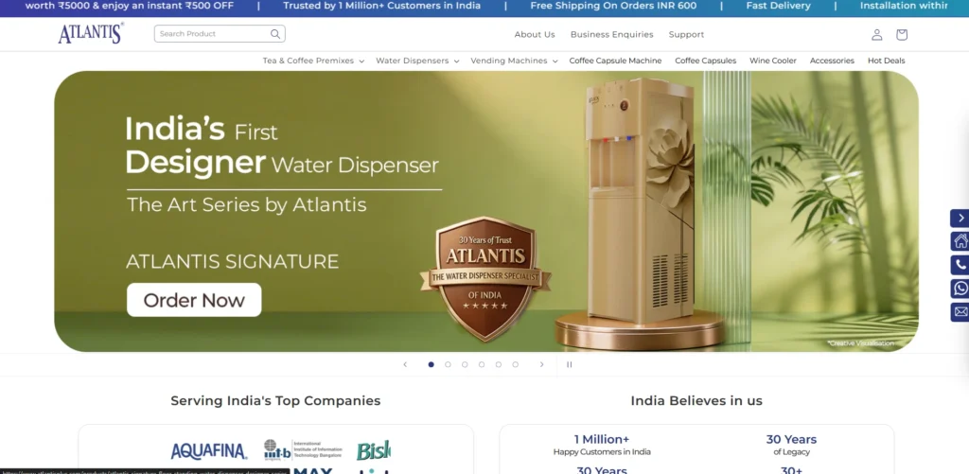969x474 pixels.
Task: Expand the Tea & Coffee Premixes menu
Action: pyautogui.click(x=313, y=61)
